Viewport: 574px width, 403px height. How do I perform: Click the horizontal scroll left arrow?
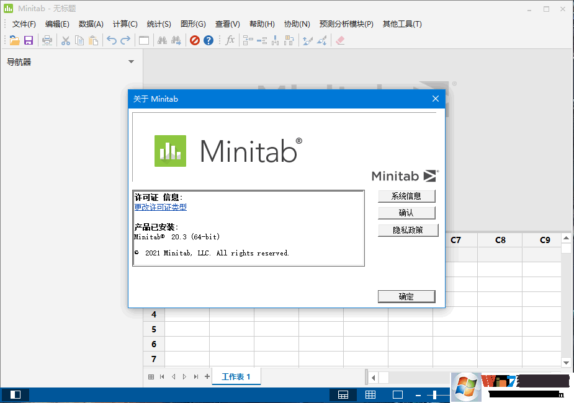point(373,378)
